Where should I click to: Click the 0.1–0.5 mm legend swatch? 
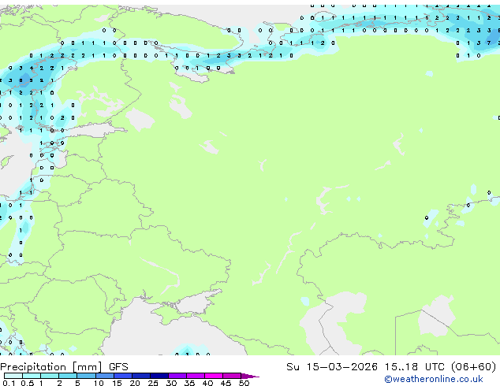(x=13, y=376)
